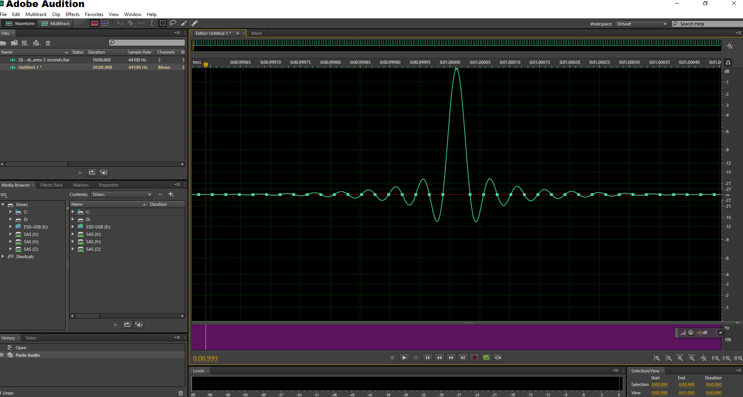Switch to the Markers tab
Screen dimensions: 743x397
tap(81, 185)
